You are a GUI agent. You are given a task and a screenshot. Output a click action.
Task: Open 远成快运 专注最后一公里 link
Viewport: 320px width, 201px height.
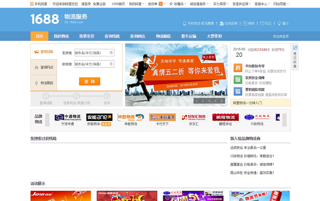pyautogui.click(x=248, y=148)
